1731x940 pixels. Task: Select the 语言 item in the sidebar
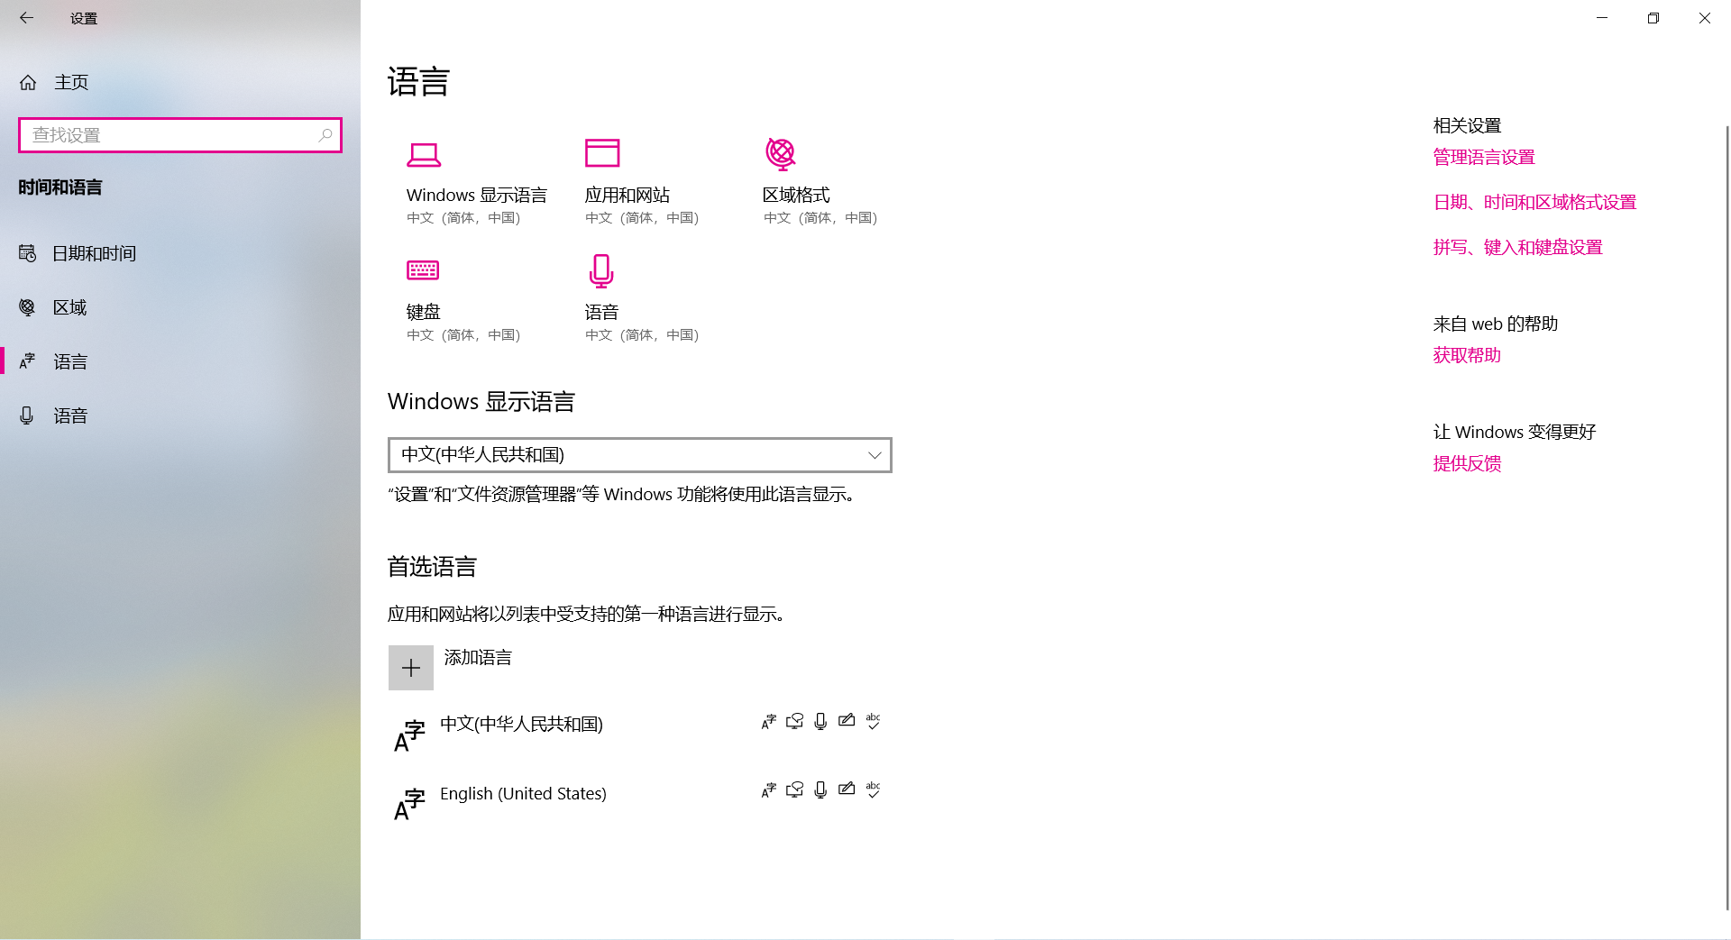[x=70, y=361]
